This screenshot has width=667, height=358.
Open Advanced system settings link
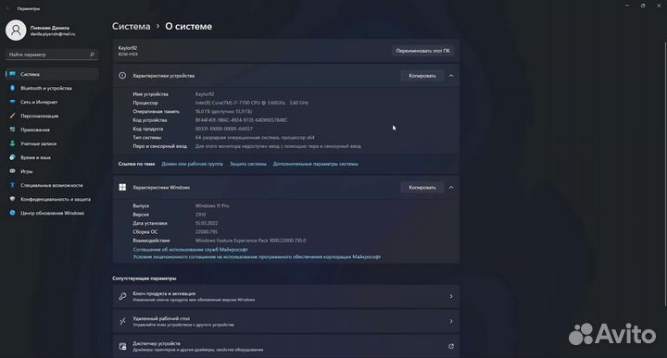(x=315, y=164)
